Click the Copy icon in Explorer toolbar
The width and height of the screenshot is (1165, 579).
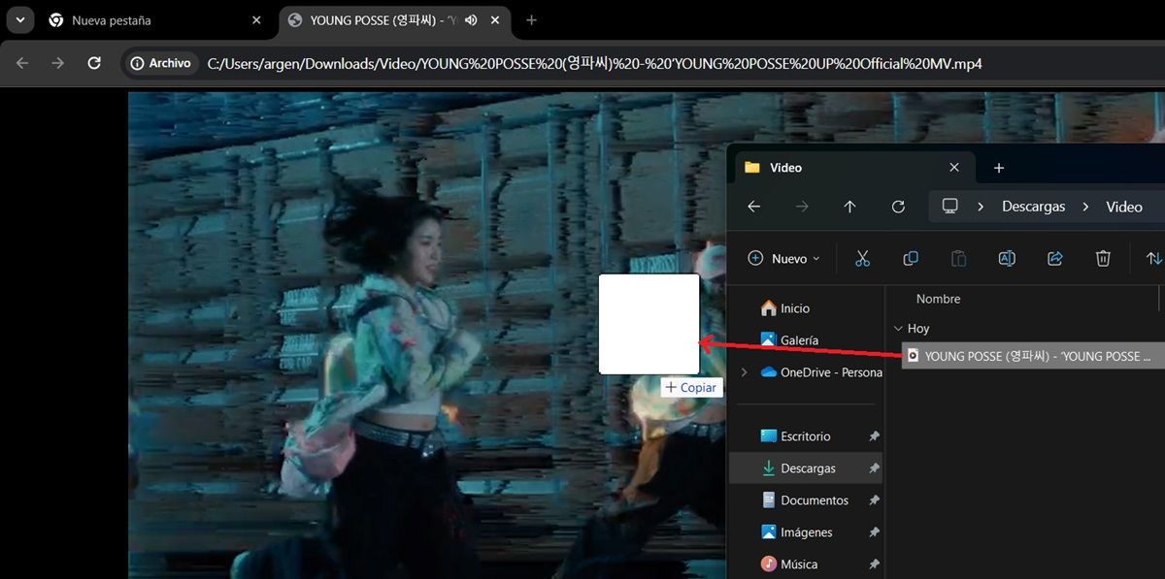(x=911, y=259)
